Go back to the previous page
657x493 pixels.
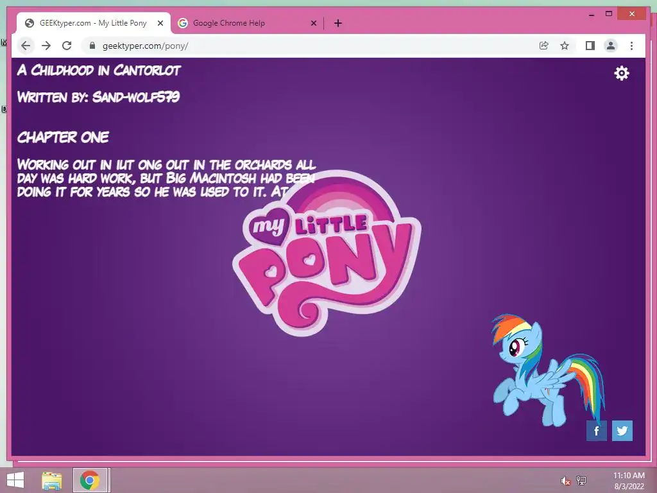tap(26, 46)
